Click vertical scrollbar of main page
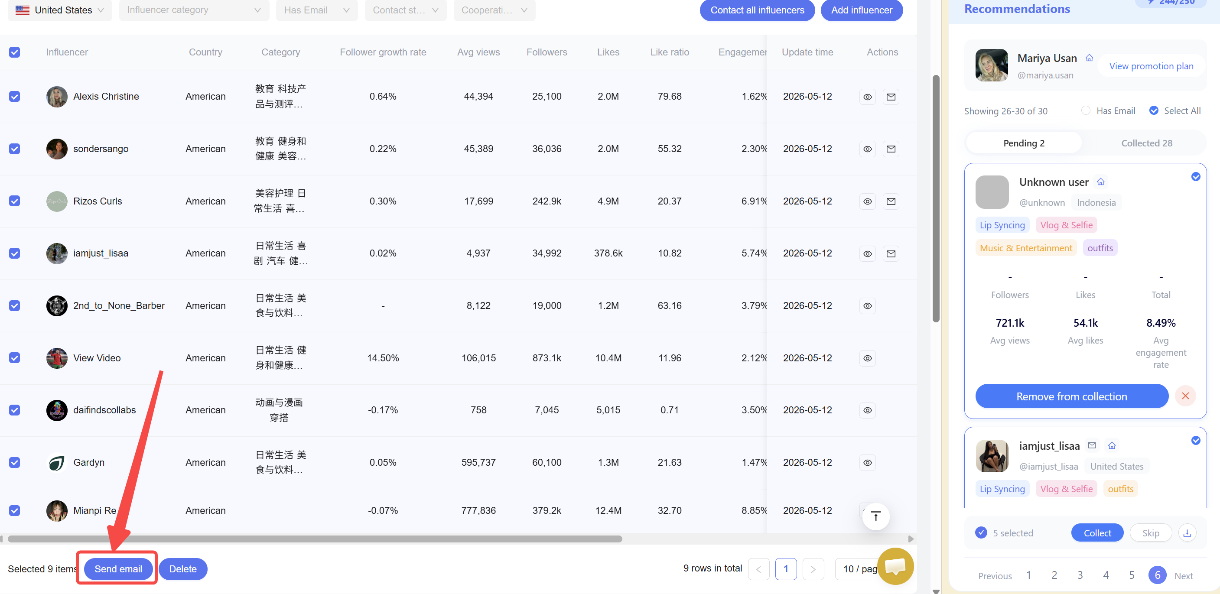Screen dimensions: 1220x594 [x=936, y=199]
